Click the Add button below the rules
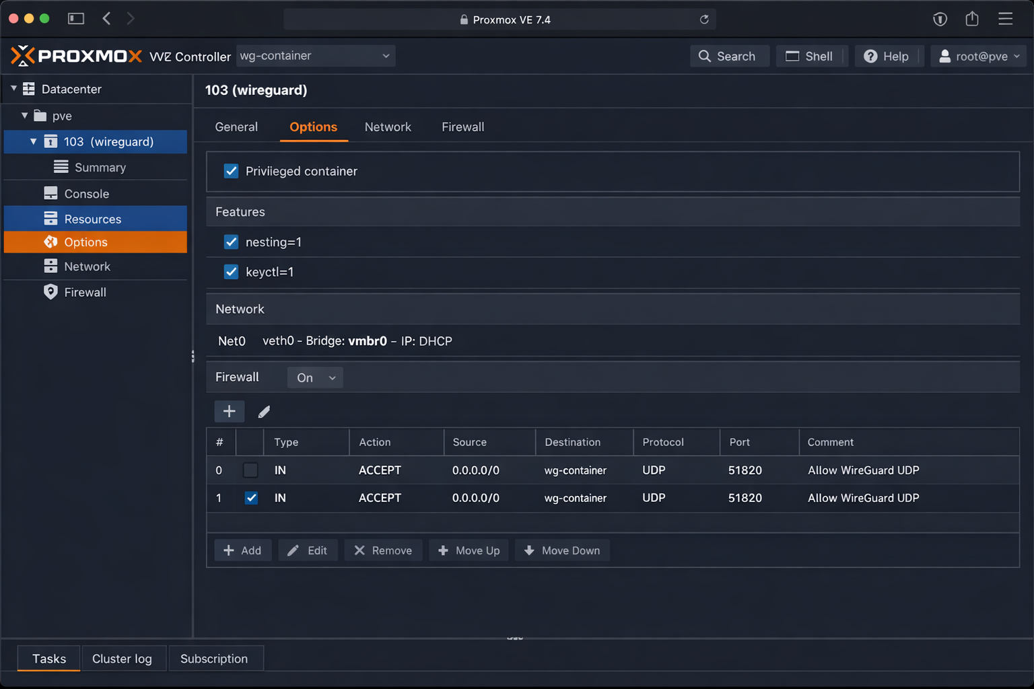 [x=242, y=550]
